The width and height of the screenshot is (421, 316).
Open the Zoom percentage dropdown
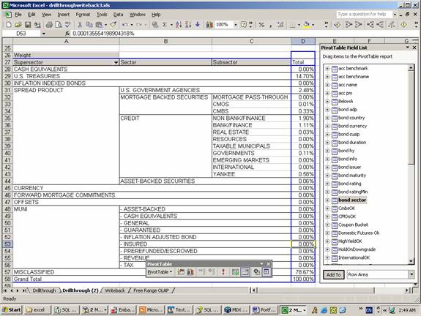236,25
